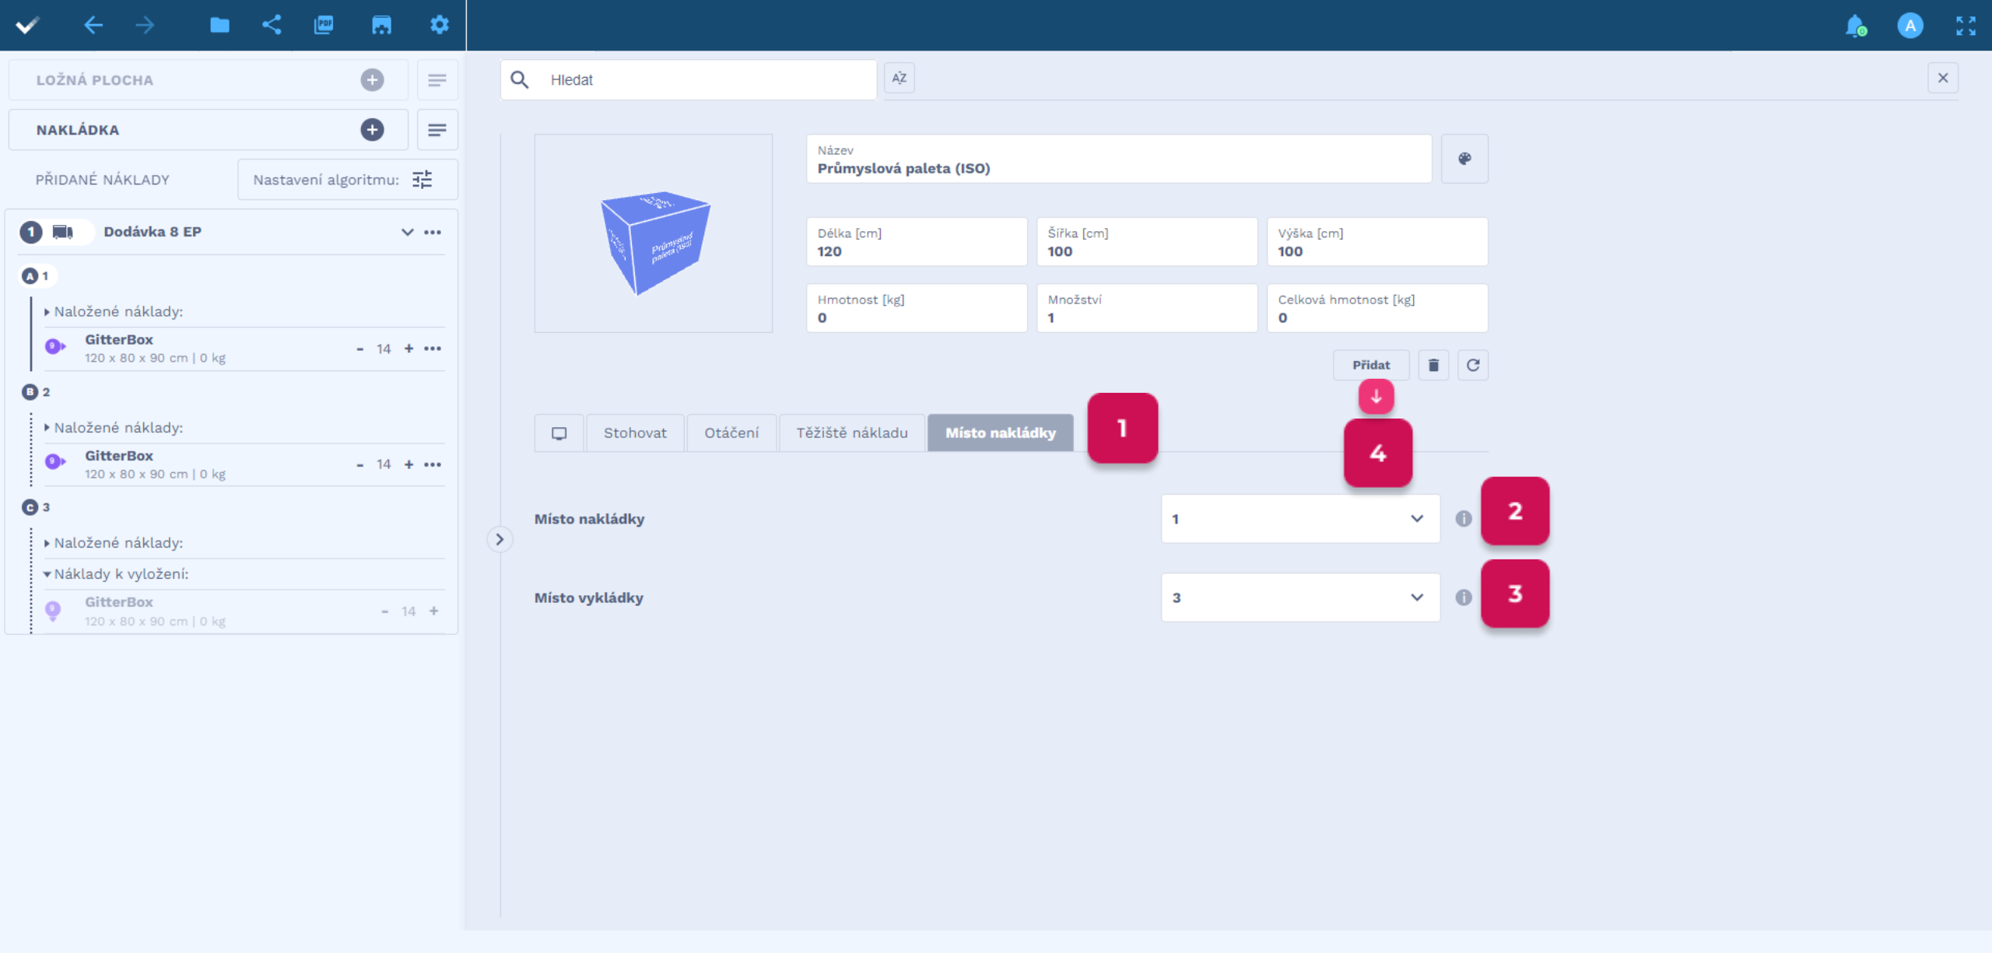Open settings gear in top toolbar
The image size is (1992, 953).
(440, 25)
